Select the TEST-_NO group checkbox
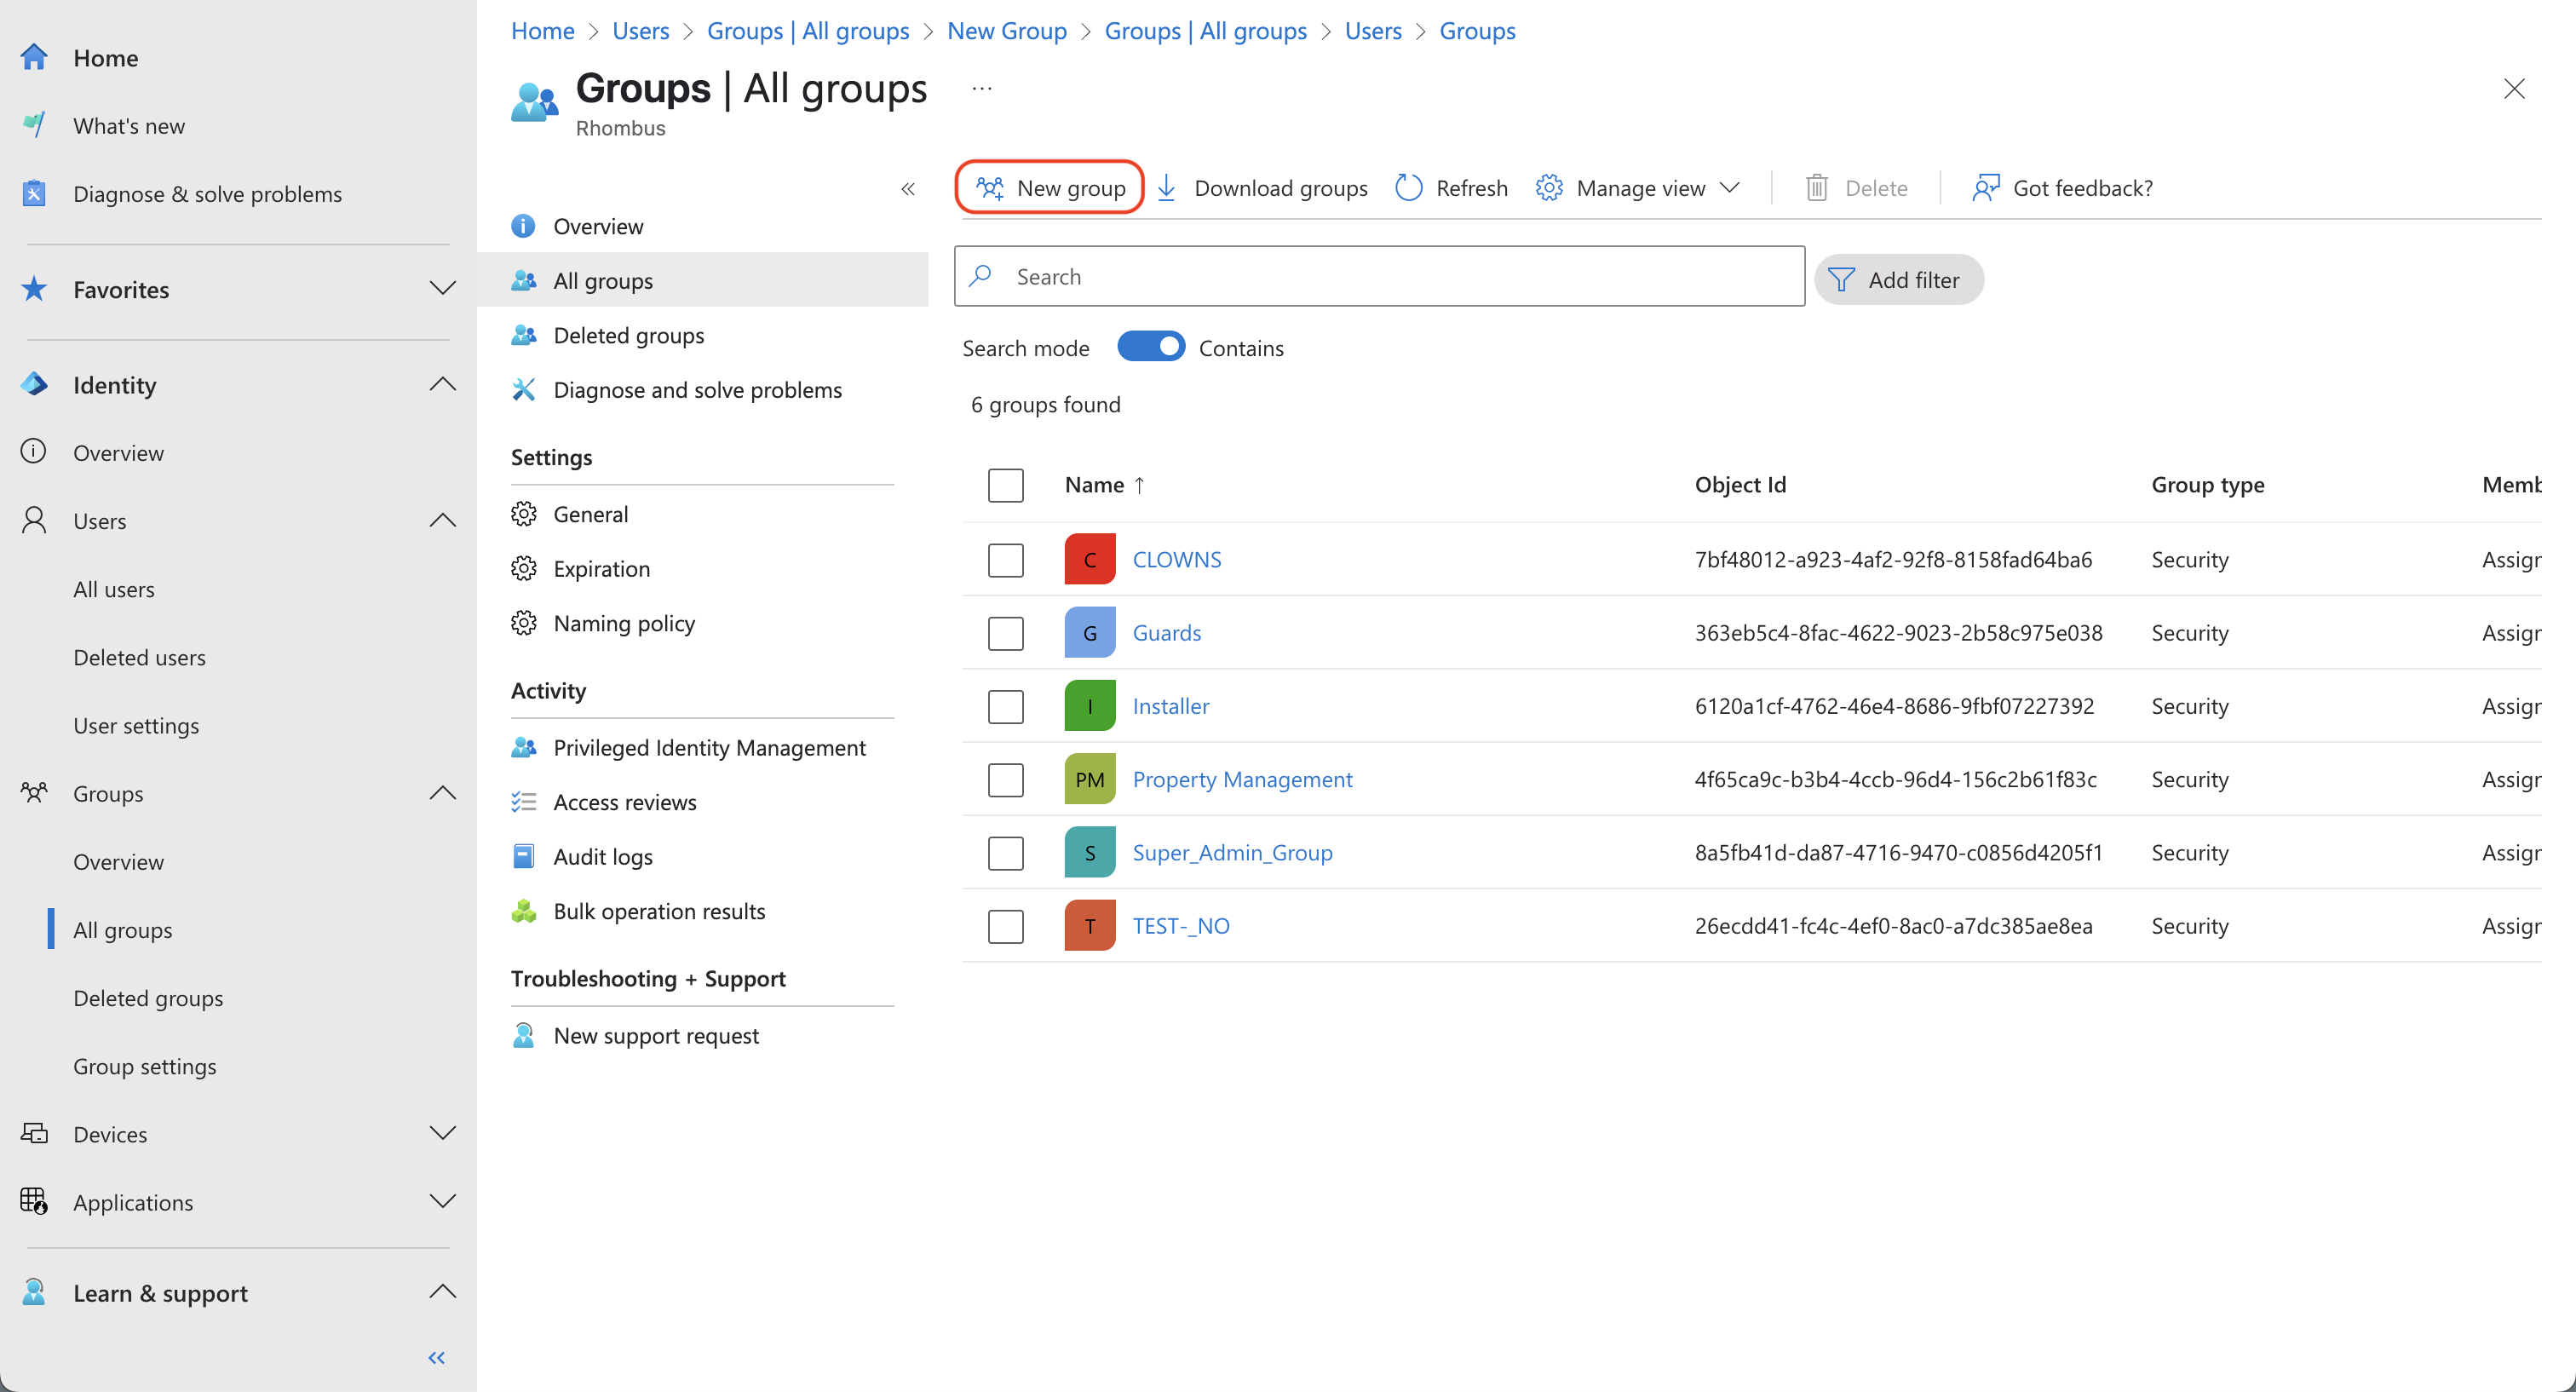Viewport: 2576px width, 1392px height. (x=1005, y=926)
